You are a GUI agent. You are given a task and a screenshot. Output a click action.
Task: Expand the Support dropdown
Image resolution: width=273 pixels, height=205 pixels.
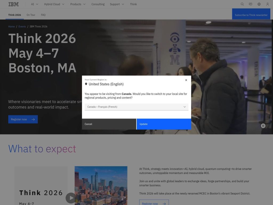tap(117, 4)
